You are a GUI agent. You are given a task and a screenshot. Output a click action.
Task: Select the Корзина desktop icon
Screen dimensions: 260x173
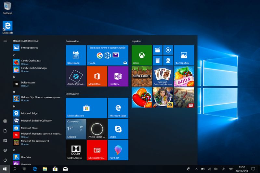[7, 7]
